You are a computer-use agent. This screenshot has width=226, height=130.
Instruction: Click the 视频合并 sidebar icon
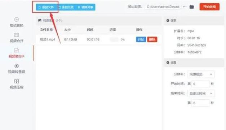pos(17,35)
